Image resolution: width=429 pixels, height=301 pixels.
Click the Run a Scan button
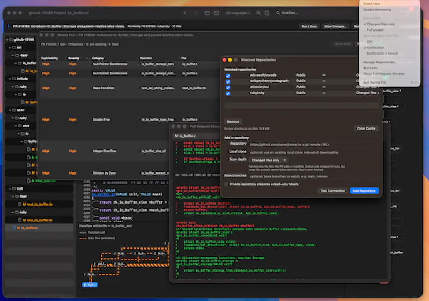(x=309, y=26)
